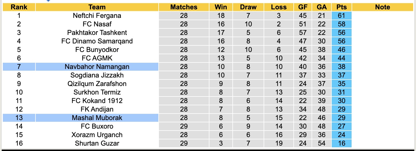Click the Win column header

click(x=221, y=7)
